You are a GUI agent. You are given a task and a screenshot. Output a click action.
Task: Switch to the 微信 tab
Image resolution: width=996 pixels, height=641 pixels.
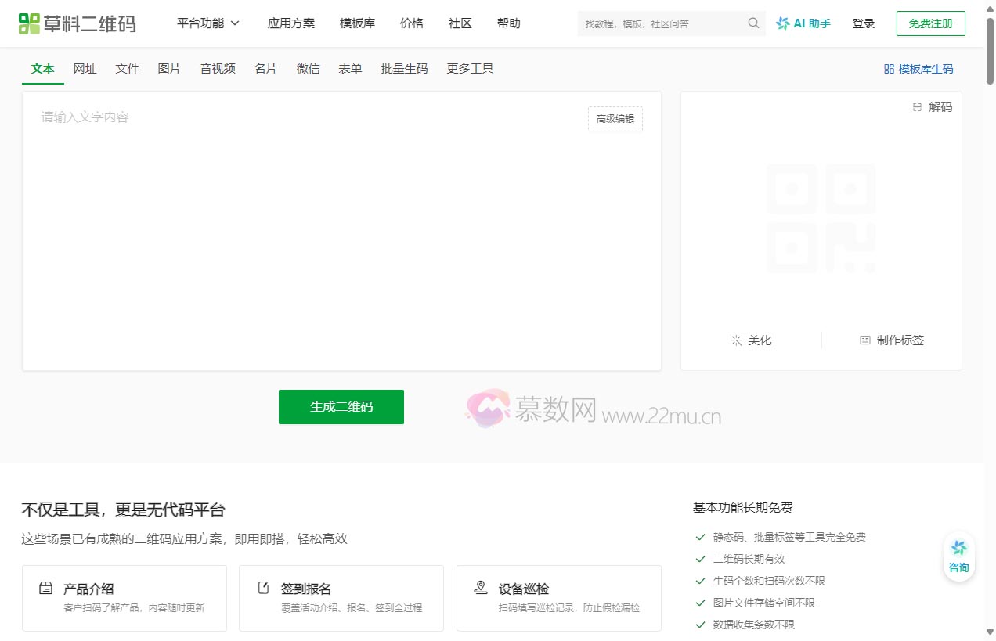[x=309, y=69]
